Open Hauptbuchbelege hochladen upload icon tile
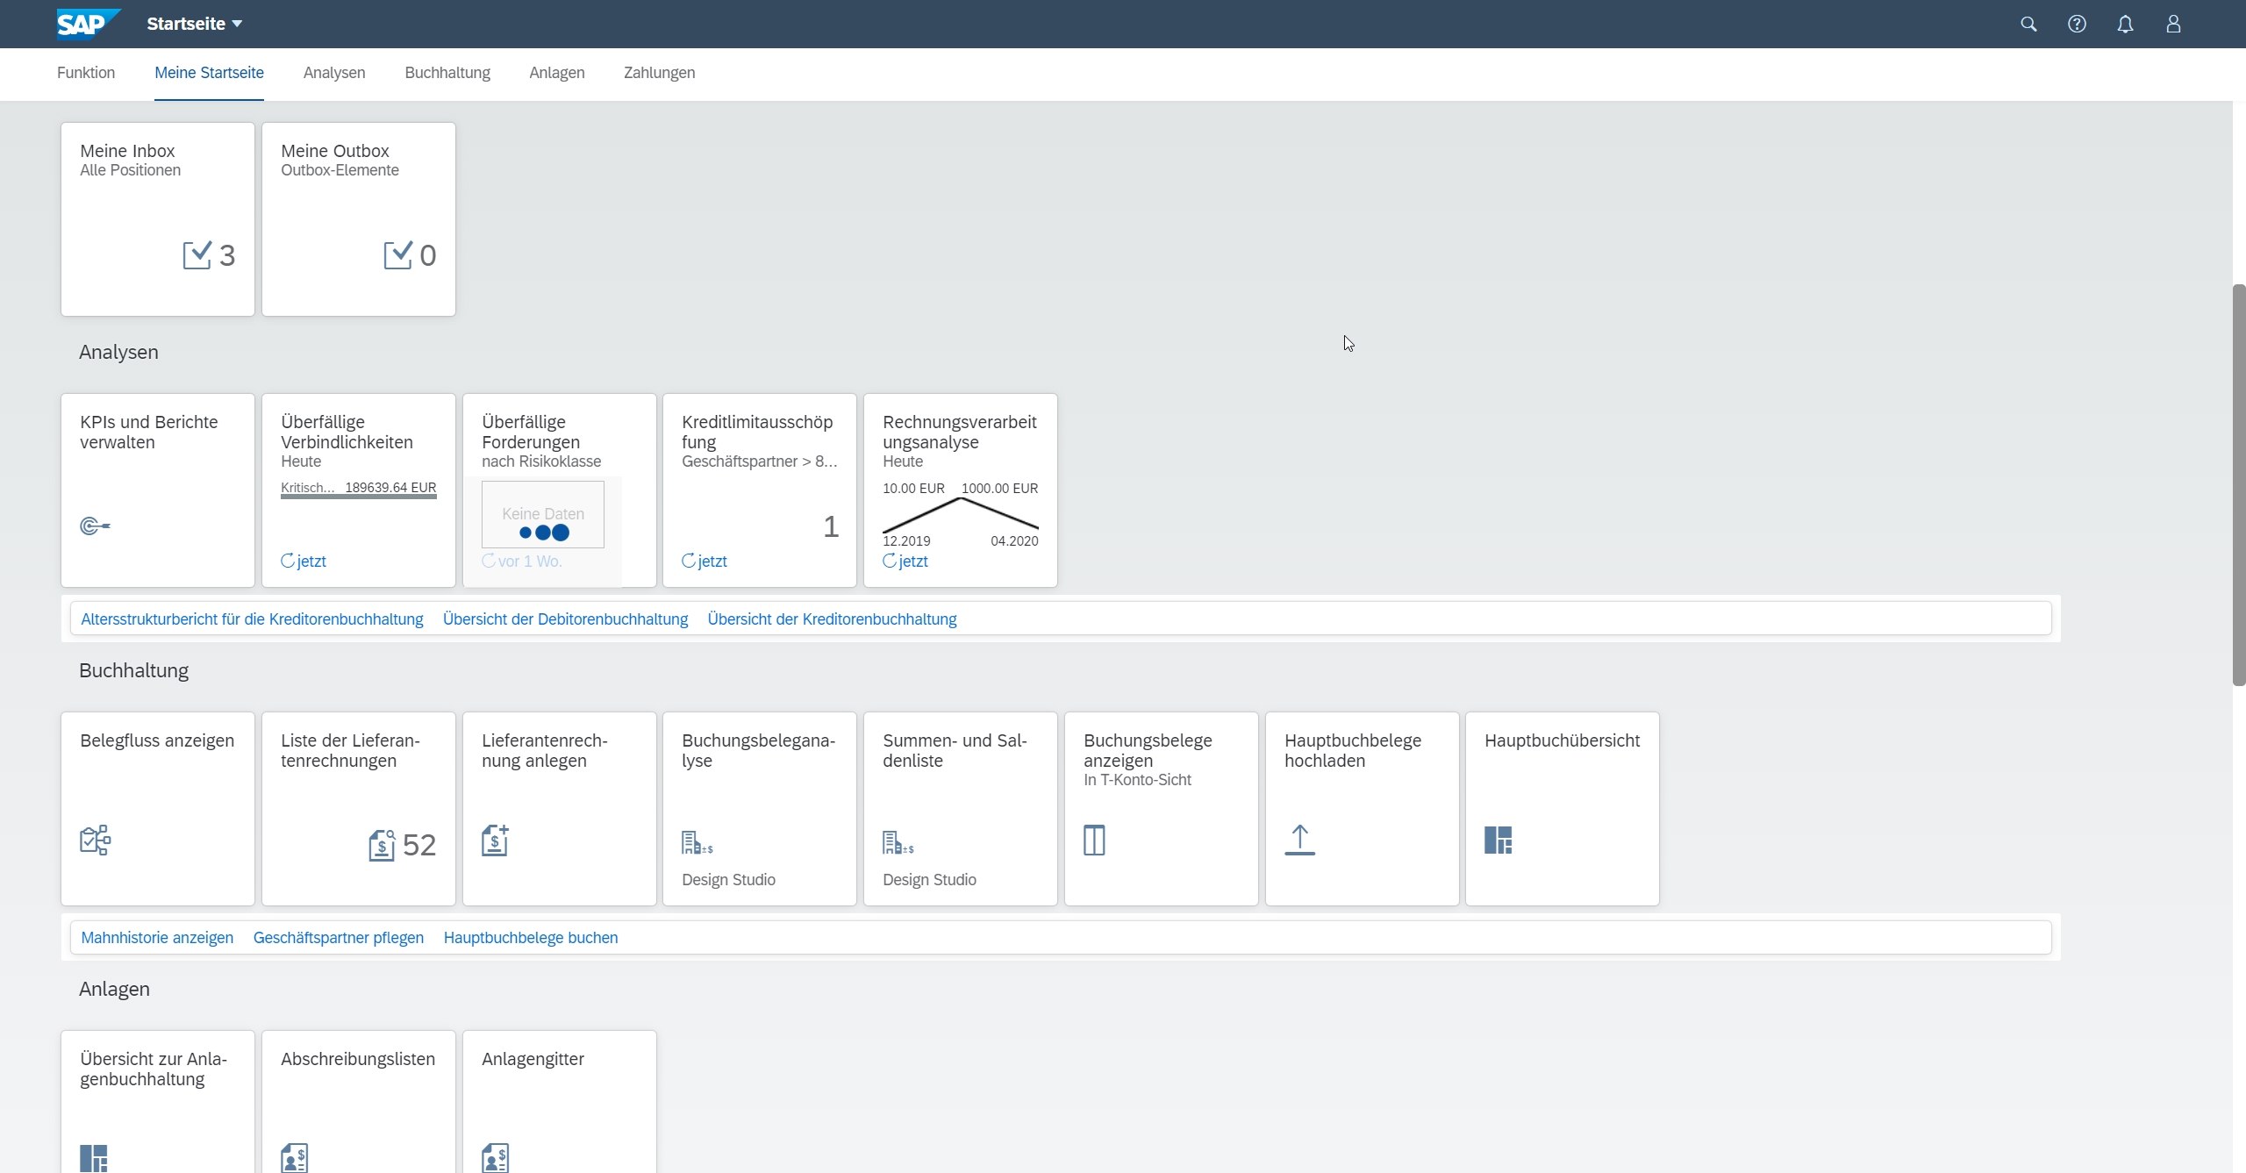 [1299, 840]
